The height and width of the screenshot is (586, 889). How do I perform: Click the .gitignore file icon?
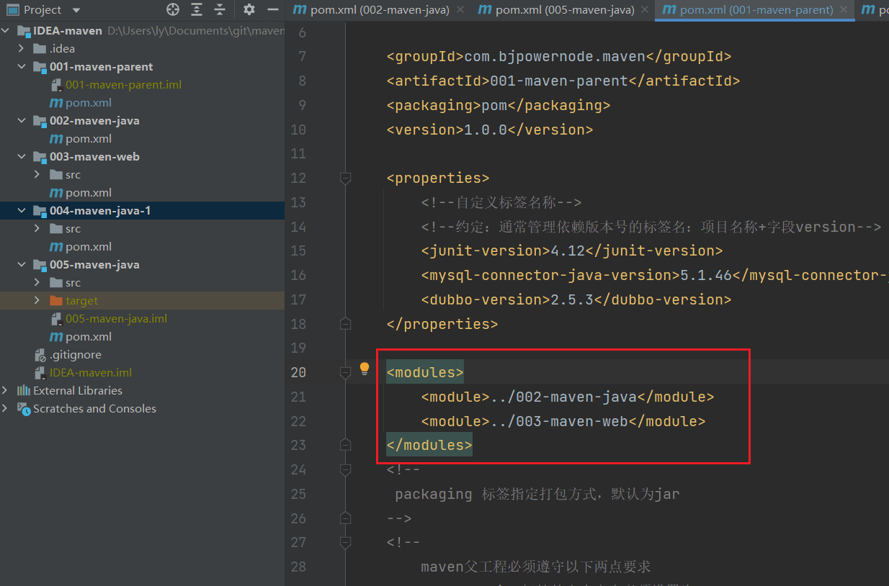pyautogui.click(x=40, y=355)
